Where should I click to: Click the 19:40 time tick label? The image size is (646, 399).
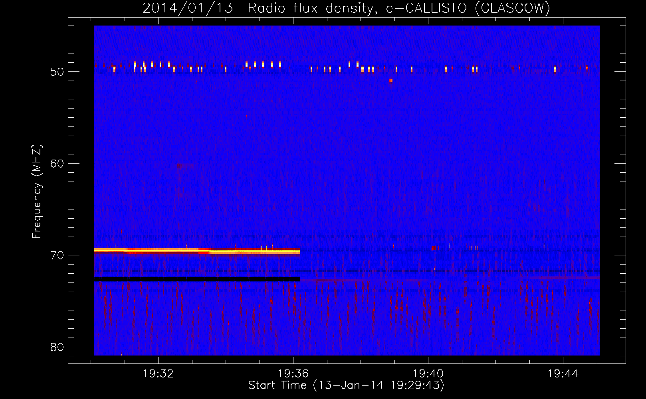coord(428,374)
